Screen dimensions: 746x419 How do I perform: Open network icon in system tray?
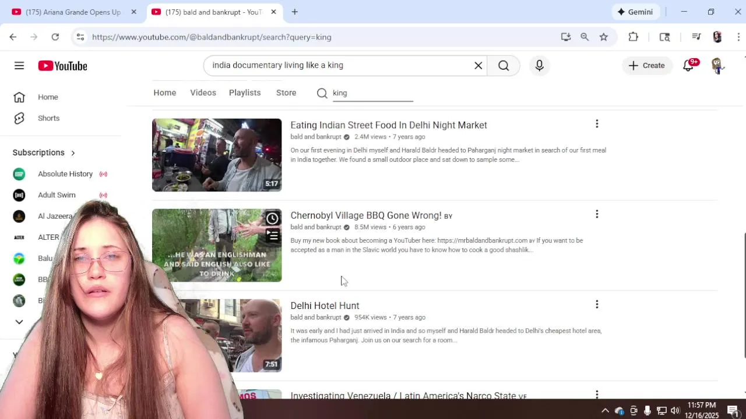661,410
